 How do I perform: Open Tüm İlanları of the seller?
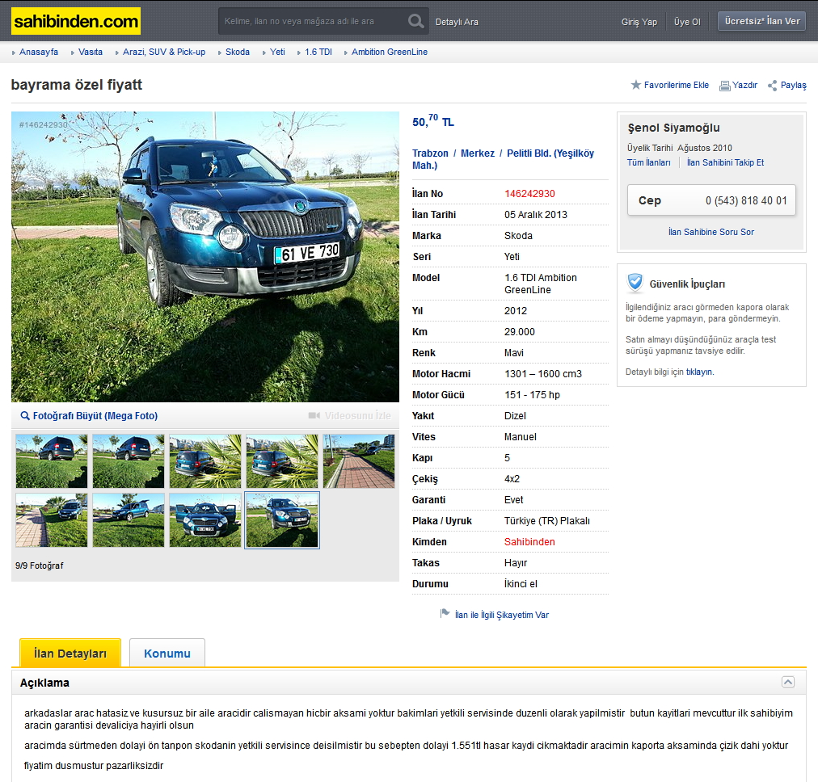[648, 162]
